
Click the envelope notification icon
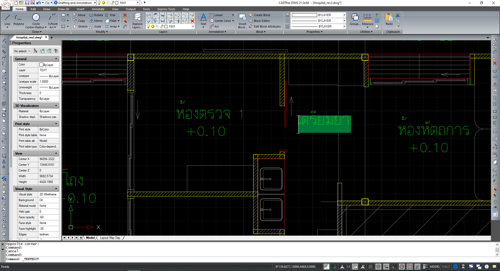495,267
